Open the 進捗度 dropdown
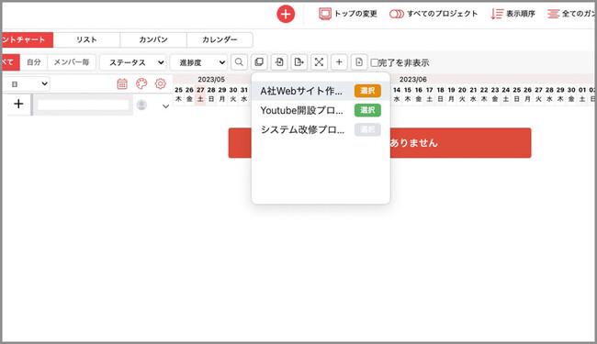The width and height of the screenshot is (597, 344). (x=198, y=62)
